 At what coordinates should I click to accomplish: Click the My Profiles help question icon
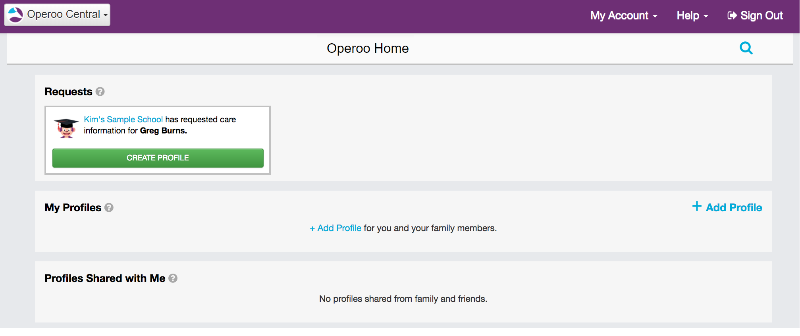[109, 208]
